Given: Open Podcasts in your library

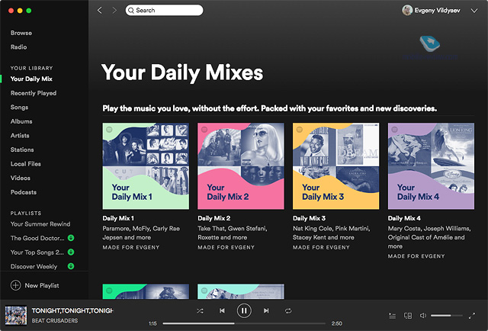Looking at the screenshot, I should tap(24, 192).
